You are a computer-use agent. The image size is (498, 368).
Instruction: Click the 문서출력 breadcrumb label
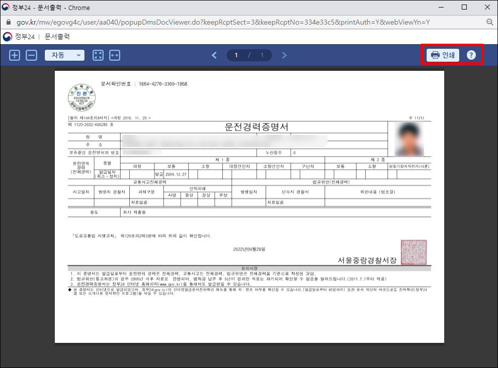point(55,37)
